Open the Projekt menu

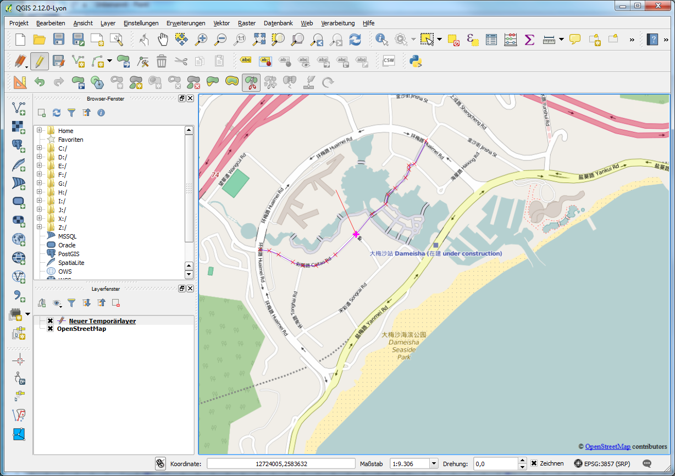19,23
